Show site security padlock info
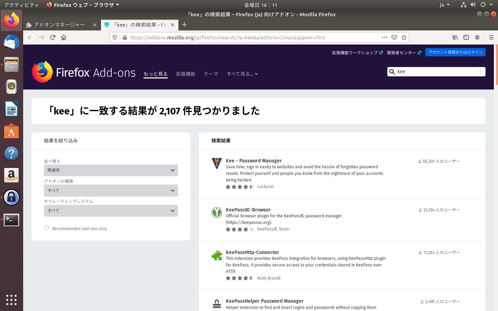This screenshot has width=498, height=311. (125, 37)
